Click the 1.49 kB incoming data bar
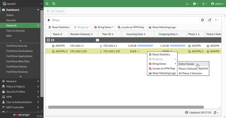Image resolution: width=226 pixels, height=118 pixels. [x=145, y=46]
